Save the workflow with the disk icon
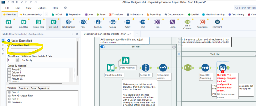The width and height of the screenshot is (256, 106). tap(13, 2)
